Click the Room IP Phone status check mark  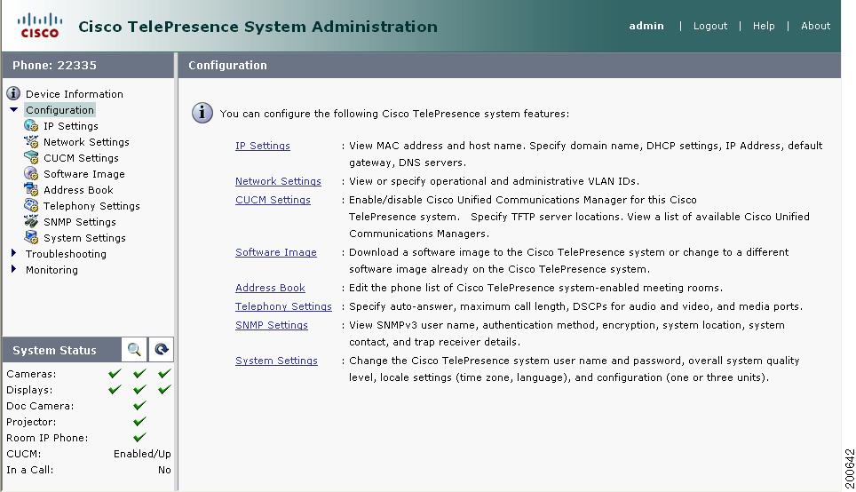[x=139, y=437]
